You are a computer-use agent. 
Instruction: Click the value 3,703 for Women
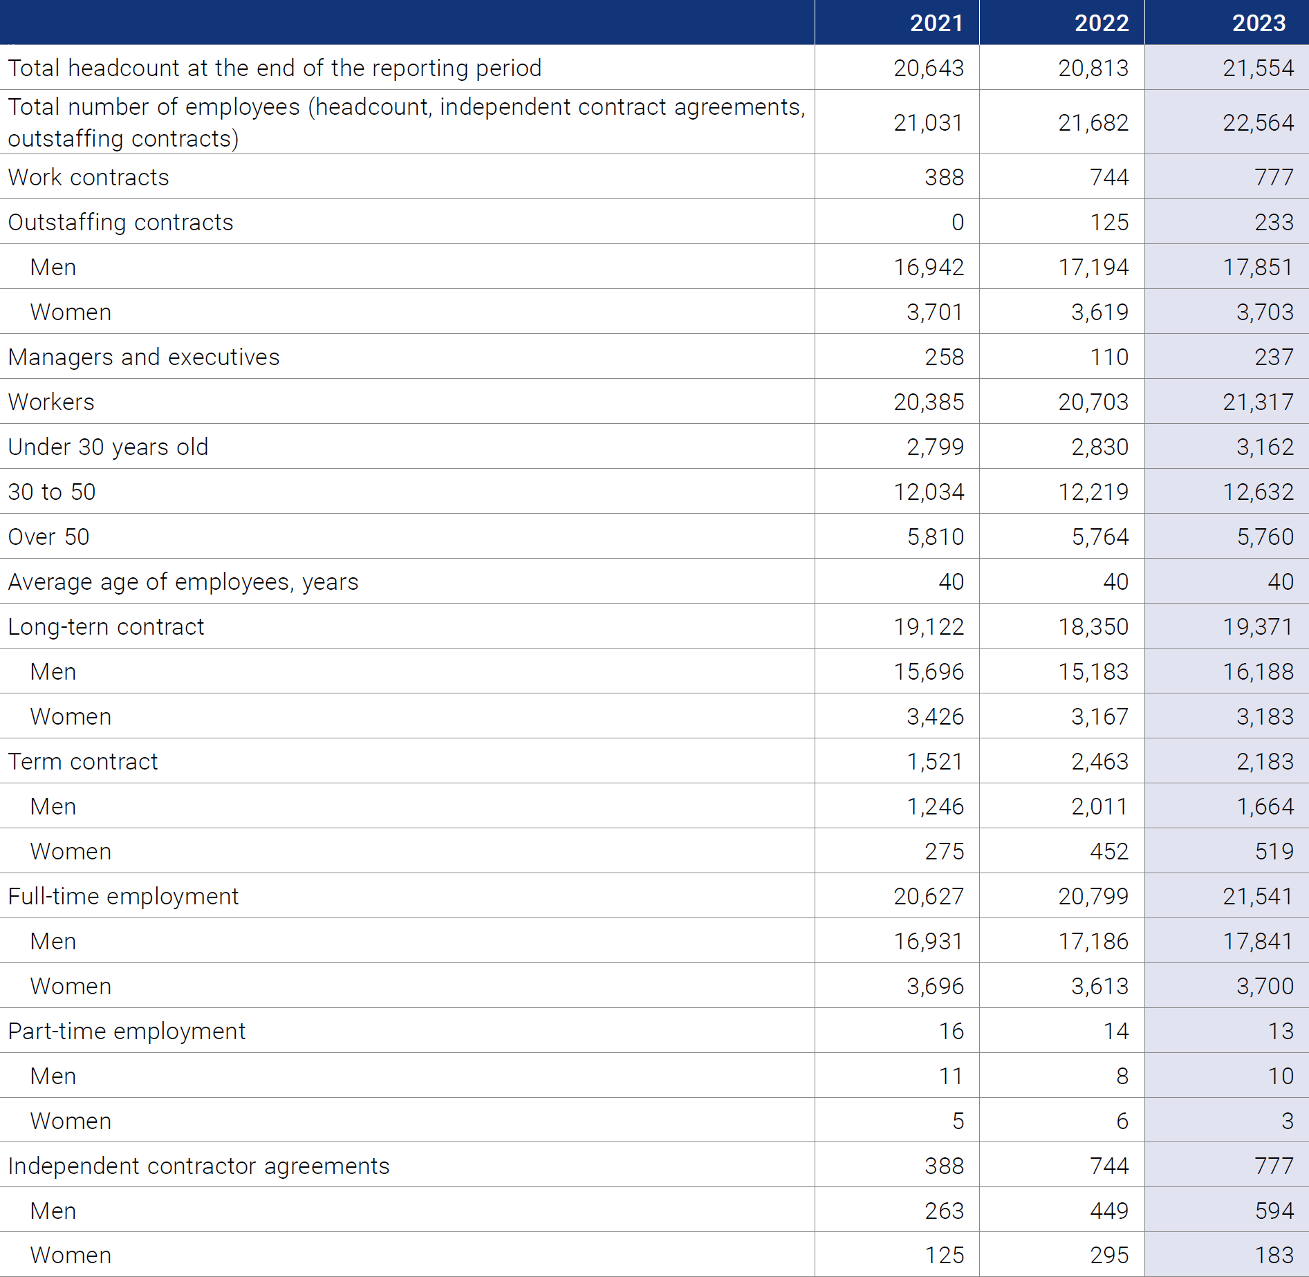(1265, 312)
